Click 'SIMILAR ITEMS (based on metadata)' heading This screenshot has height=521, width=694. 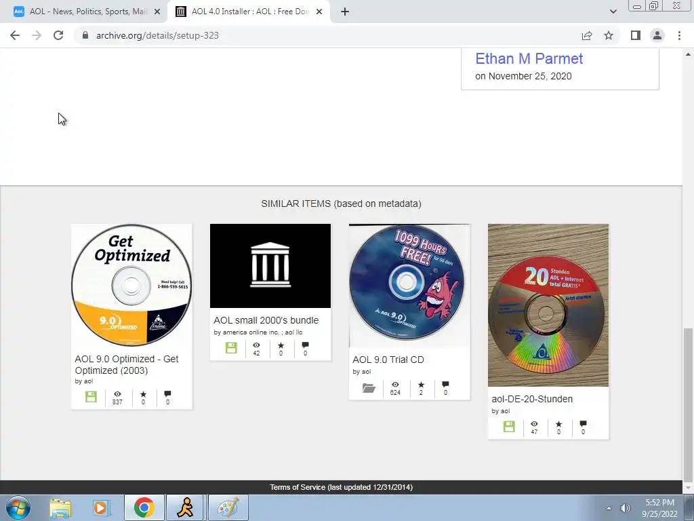pos(342,204)
